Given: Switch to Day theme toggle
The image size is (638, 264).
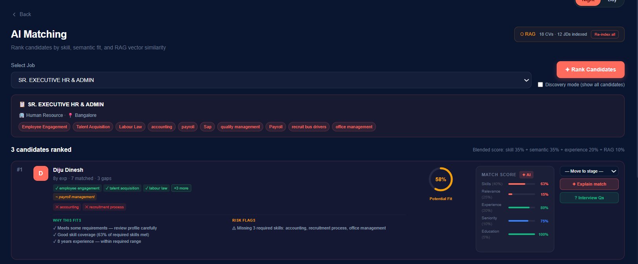Looking at the screenshot, I should pos(612,1).
